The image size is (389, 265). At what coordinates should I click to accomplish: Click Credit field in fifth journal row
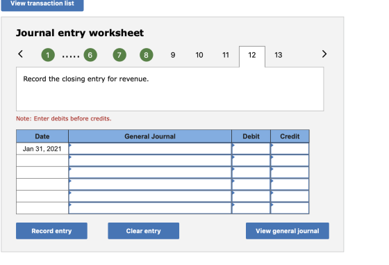[x=290, y=196]
